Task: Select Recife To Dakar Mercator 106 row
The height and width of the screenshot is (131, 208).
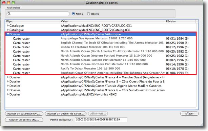Action: tap(101, 69)
